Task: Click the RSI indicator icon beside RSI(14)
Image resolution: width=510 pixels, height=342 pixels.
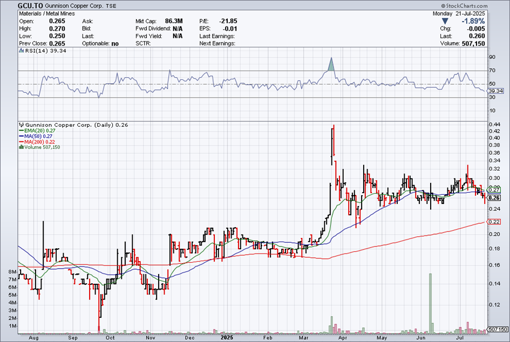Action: 22,51
